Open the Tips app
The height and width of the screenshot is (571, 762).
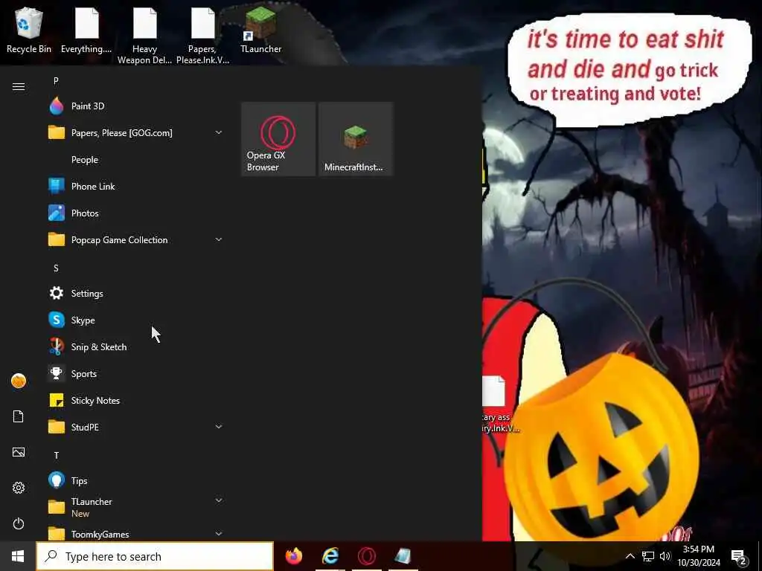[135, 481]
